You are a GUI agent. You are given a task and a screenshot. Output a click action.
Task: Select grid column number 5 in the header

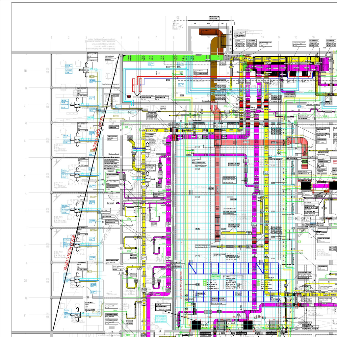121,38
